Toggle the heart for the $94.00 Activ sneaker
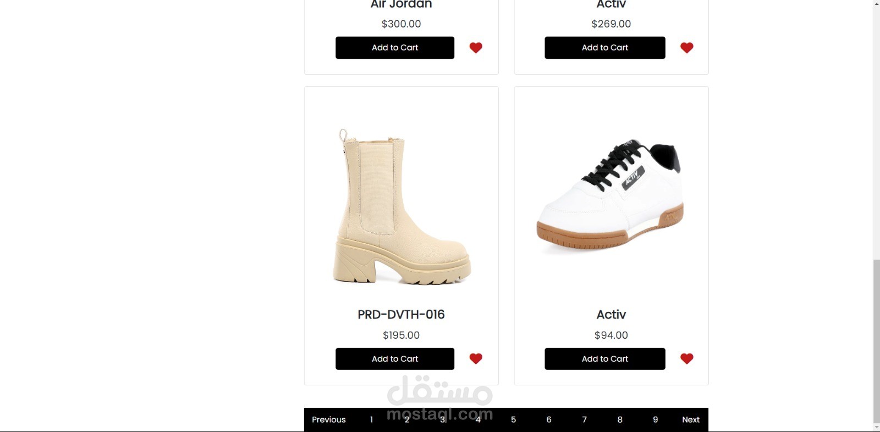 click(686, 358)
